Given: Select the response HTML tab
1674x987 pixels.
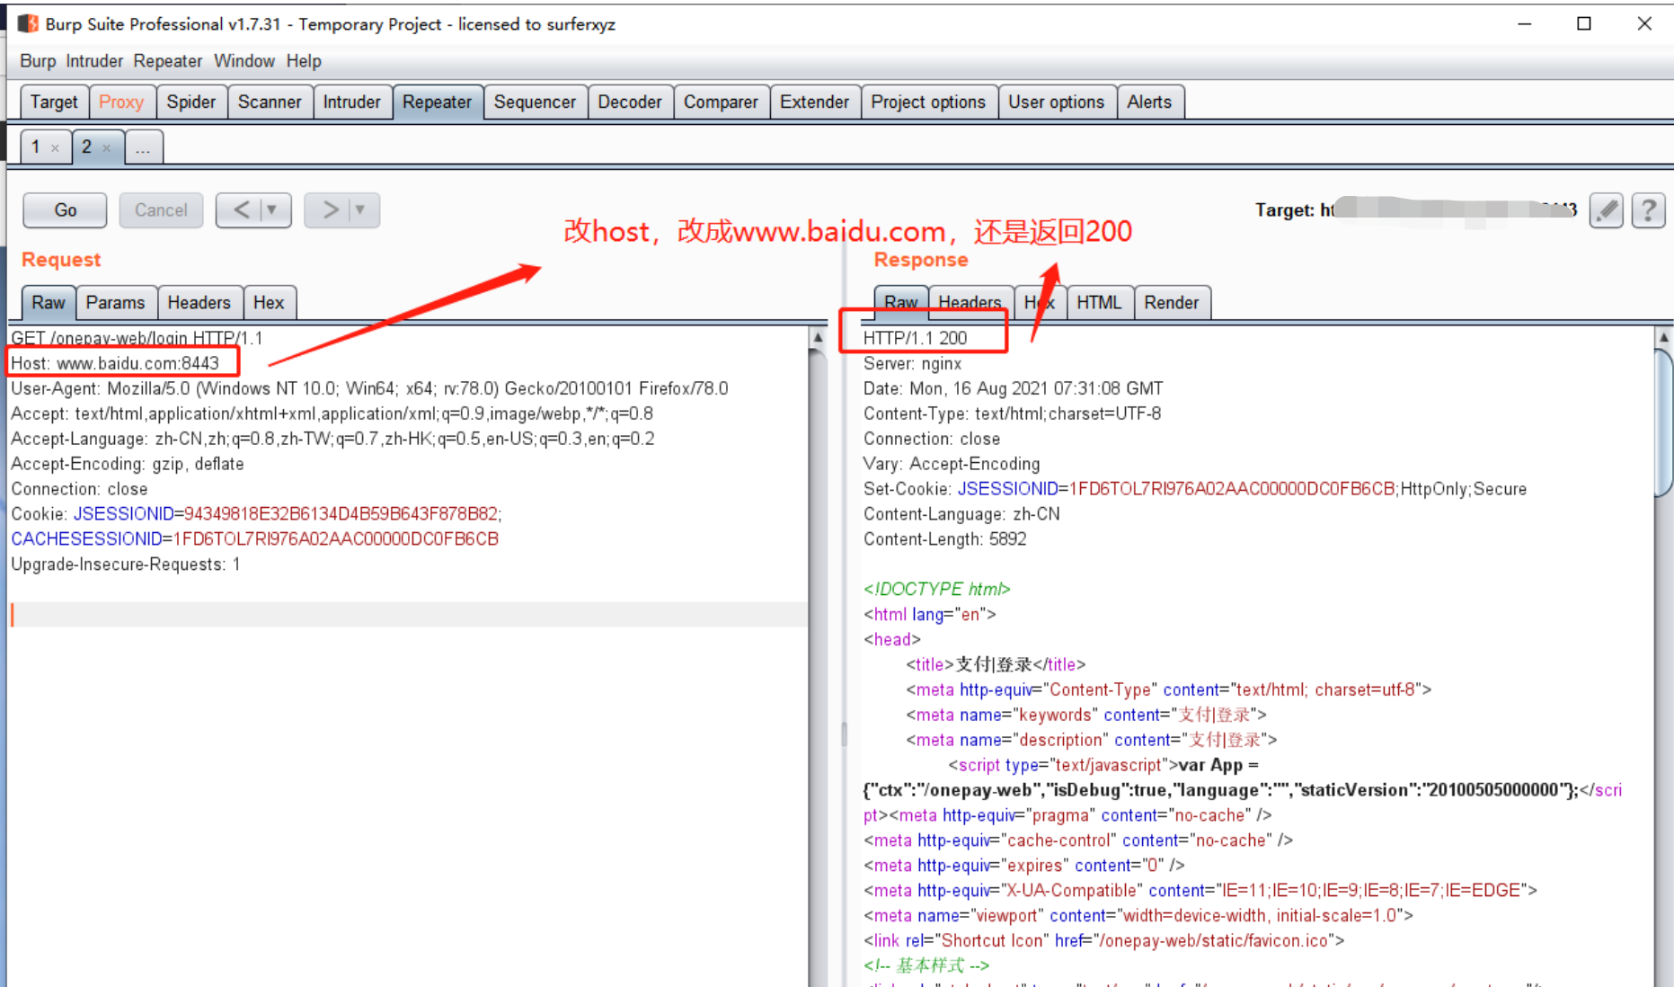Looking at the screenshot, I should [1099, 302].
